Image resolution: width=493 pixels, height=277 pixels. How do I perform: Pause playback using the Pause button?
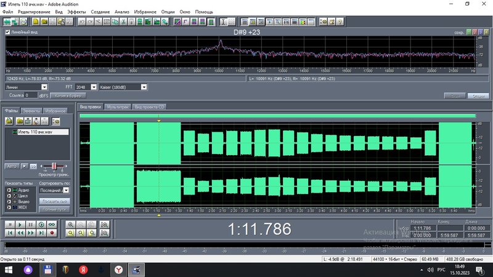point(30,225)
